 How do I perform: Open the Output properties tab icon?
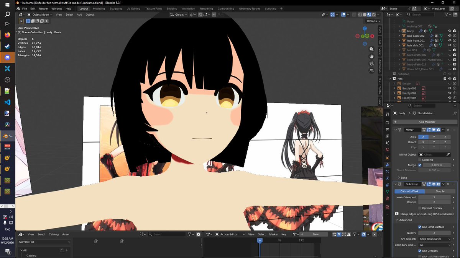pos(387,130)
